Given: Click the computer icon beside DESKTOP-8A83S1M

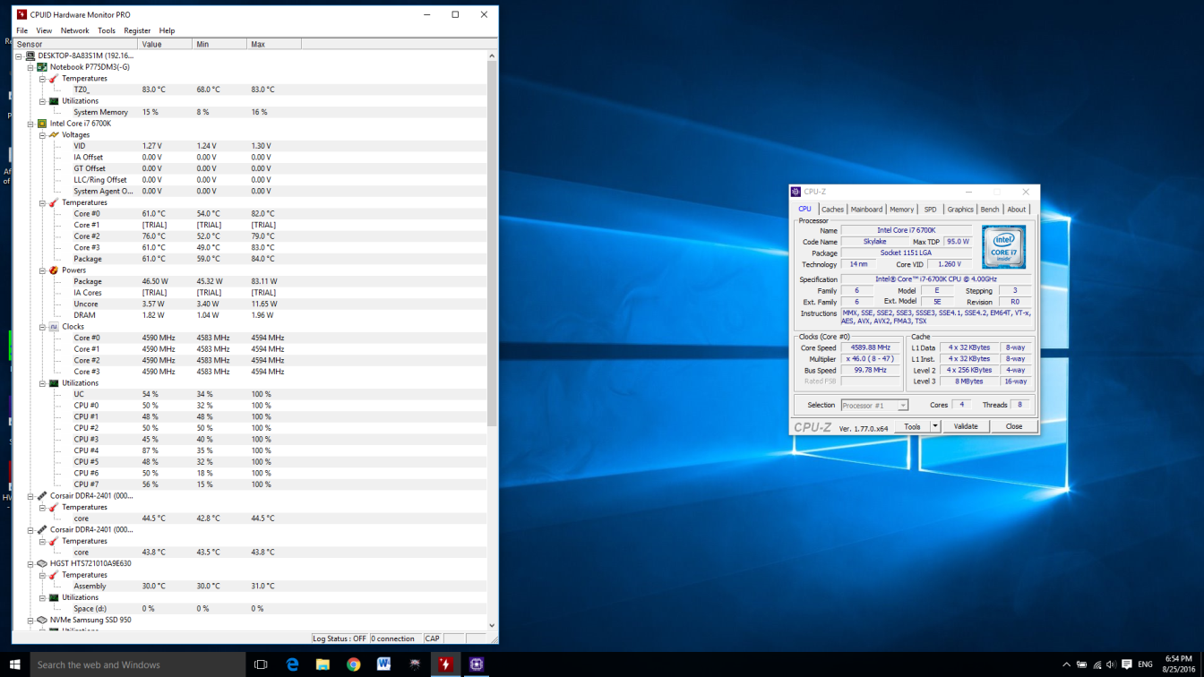Looking at the screenshot, I should click(30, 56).
